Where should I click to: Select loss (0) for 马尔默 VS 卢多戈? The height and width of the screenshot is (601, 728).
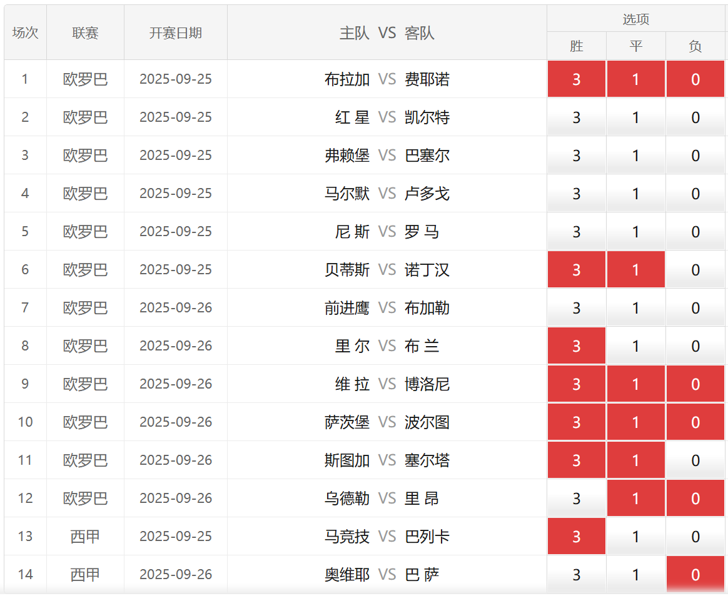[695, 194]
